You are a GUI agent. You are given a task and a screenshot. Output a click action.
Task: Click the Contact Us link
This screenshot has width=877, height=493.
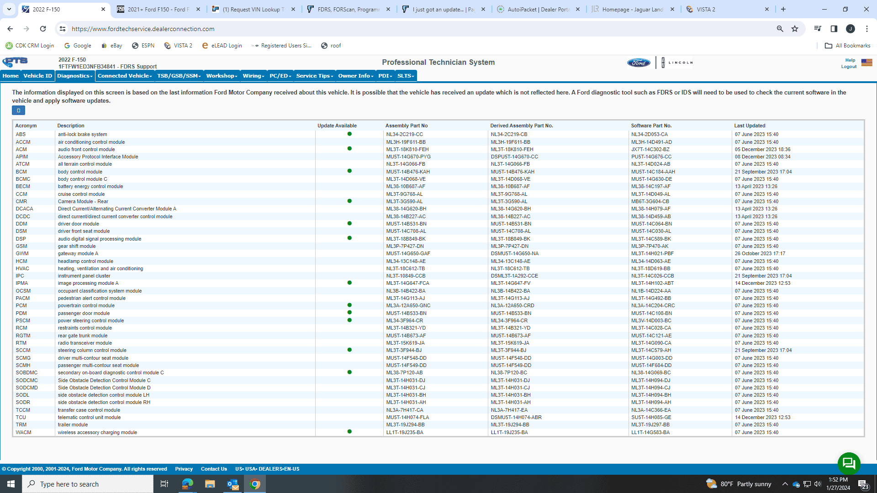tap(214, 468)
